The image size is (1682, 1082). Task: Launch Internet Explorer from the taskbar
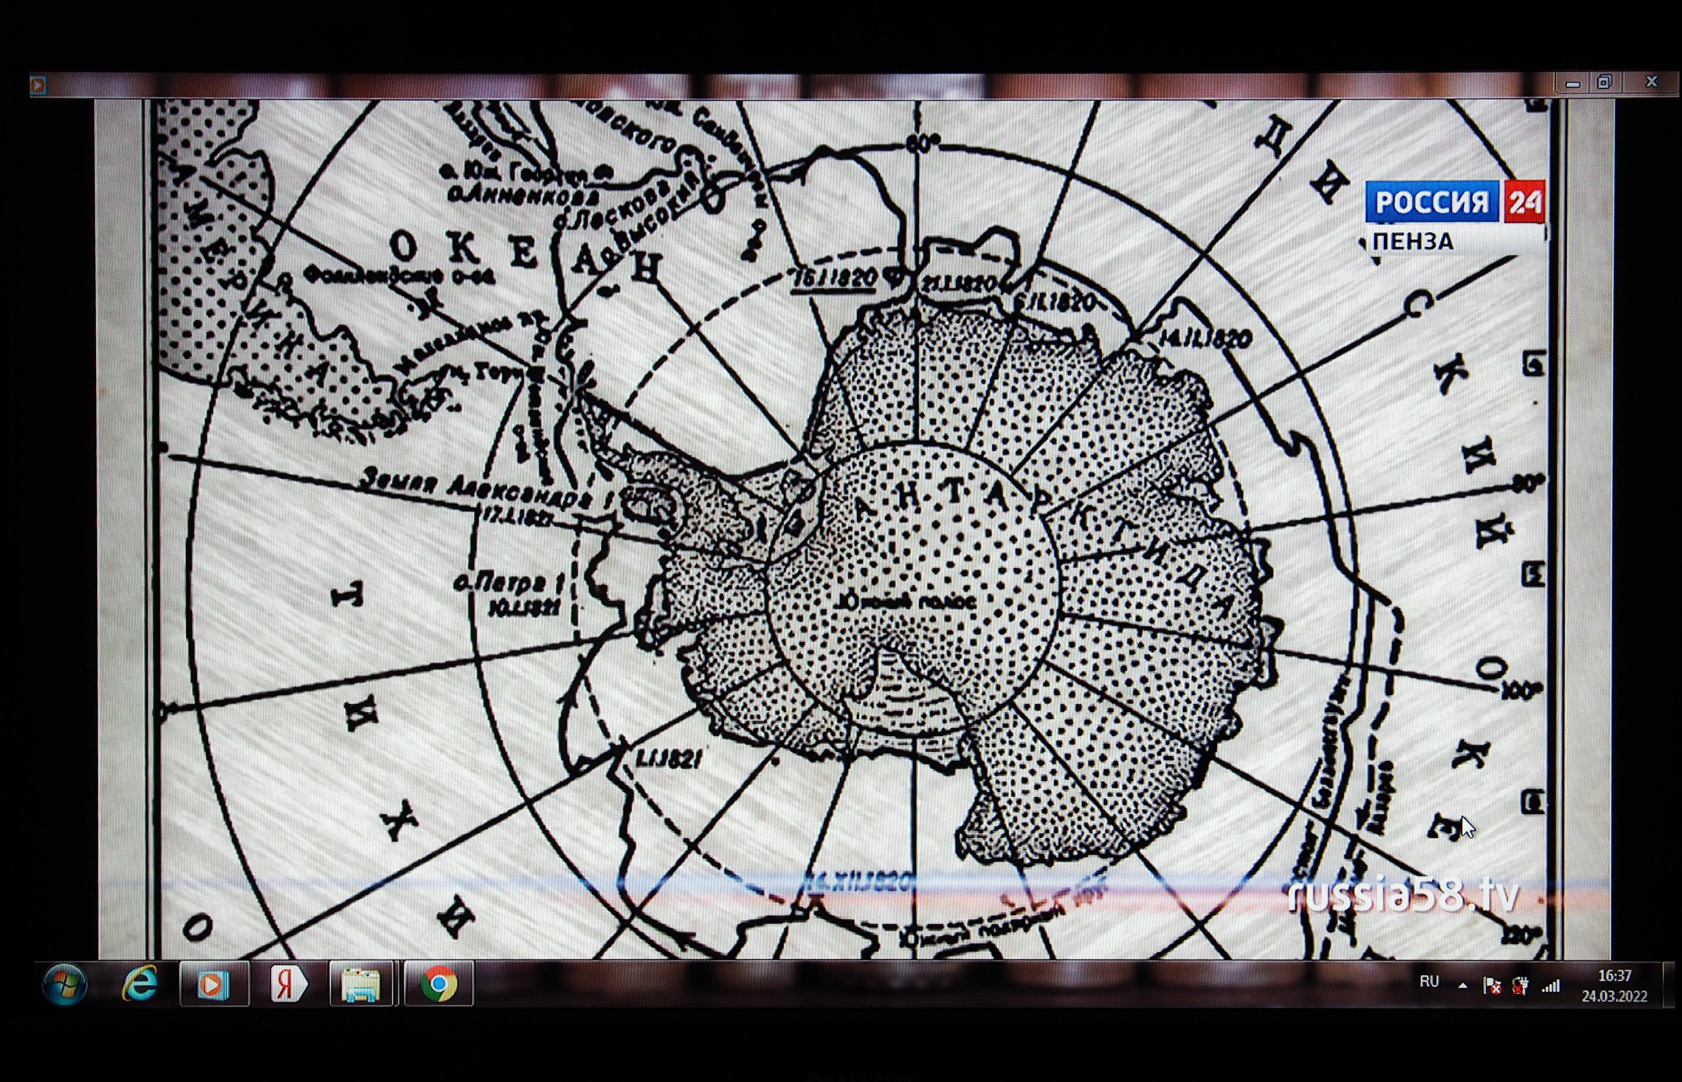point(139,984)
